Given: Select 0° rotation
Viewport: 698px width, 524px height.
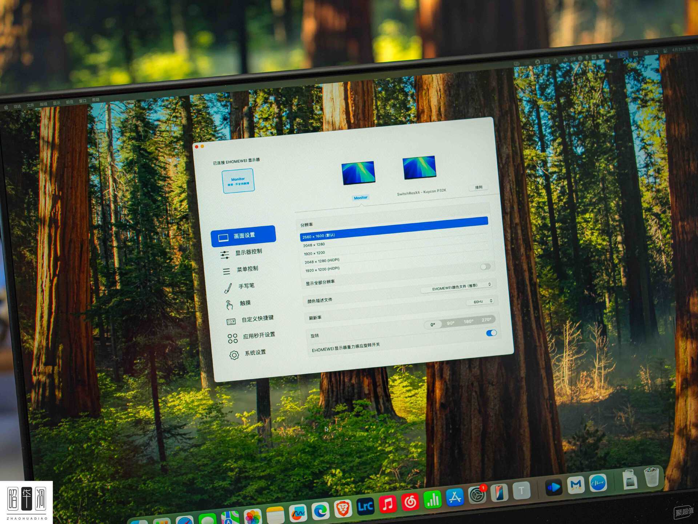Looking at the screenshot, I should (x=433, y=324).
